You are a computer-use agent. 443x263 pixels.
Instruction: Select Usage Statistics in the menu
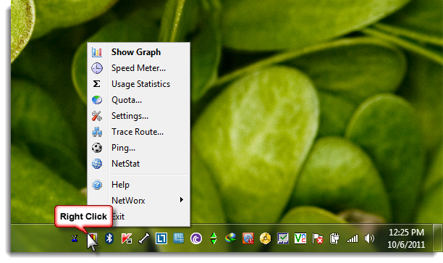click(x=140, y=84)
